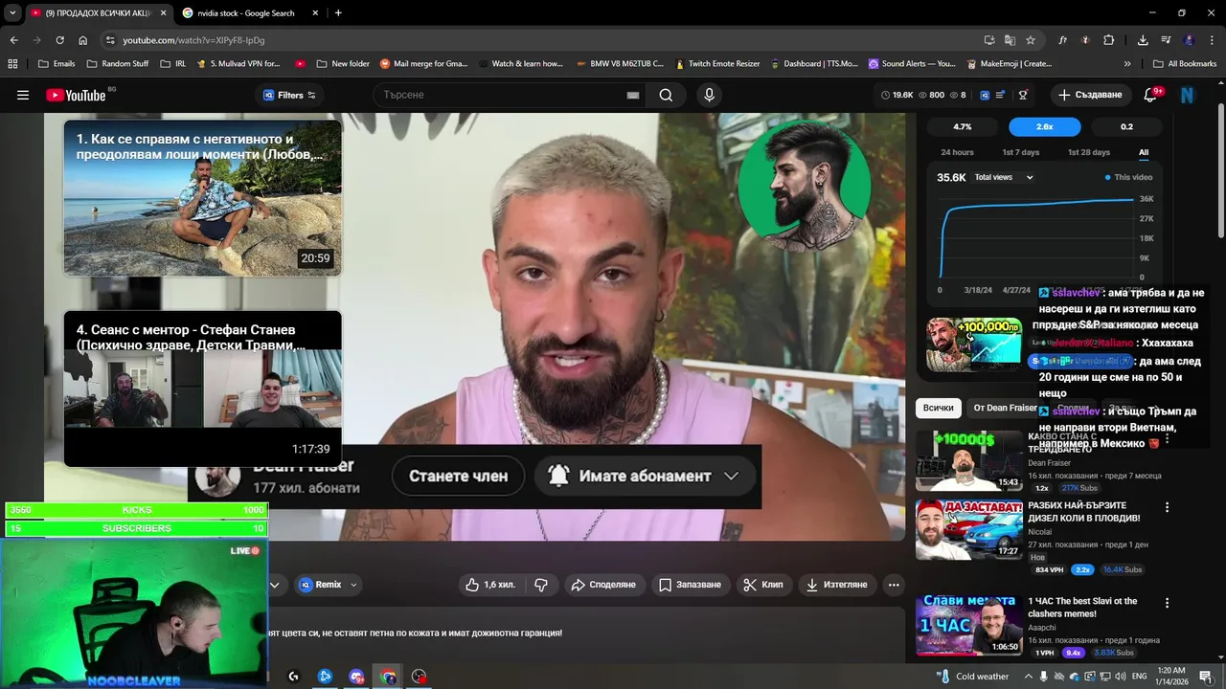
Task: Open Chrome downloads icon
Action: (x=1143, y=40)
